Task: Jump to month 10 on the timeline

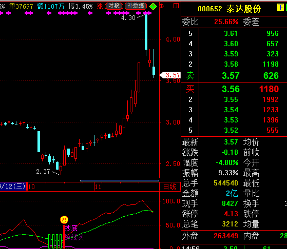Action: [x=31, y=186]
